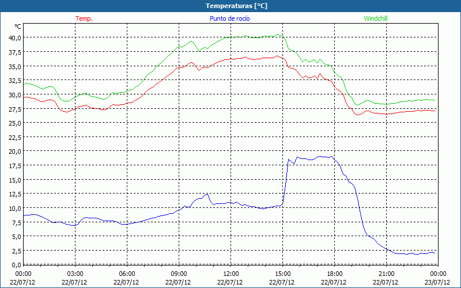Click the '23/07/12' date label
Image resolution: width=461 pixels, height=288 pixels.
click(437, 282)
